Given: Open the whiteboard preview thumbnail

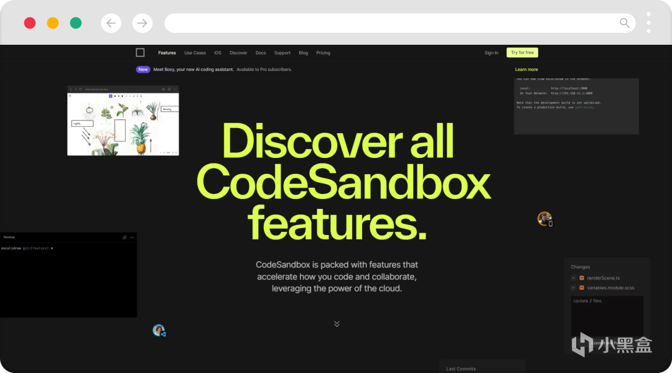Looking at the screenshot, I should 123,121.
